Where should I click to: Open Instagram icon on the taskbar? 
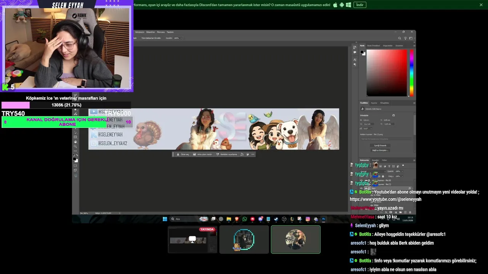pyautogui.click(x=308, y=219)
